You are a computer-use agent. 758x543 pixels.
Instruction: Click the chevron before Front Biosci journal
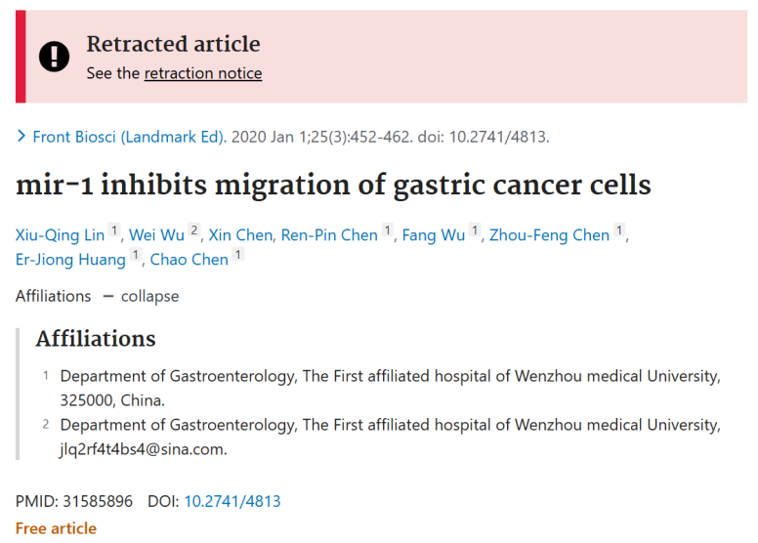21,136
